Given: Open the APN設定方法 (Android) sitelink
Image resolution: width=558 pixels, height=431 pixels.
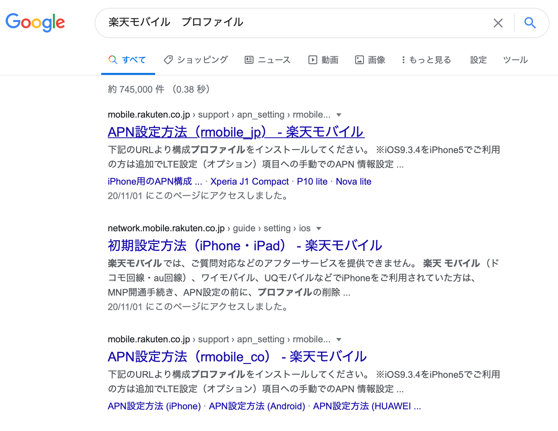Looking at the screenshot, I should [x=257, y=406].
